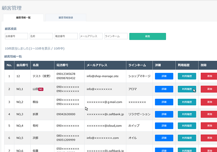Focus the 名前 search field
Viewport: 217px width, 152px height.
tap(41, 36)
